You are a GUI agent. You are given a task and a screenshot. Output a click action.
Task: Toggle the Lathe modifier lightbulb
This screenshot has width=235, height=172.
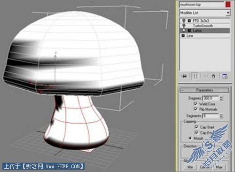184,31
